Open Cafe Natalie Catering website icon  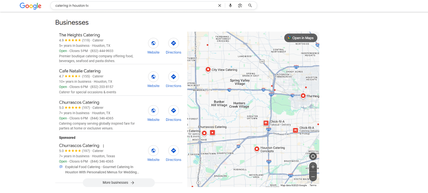pos(153,77)
